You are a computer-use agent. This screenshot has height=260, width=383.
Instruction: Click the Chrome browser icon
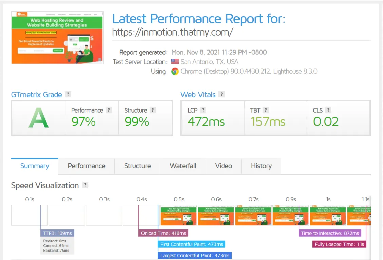[175, 72]
